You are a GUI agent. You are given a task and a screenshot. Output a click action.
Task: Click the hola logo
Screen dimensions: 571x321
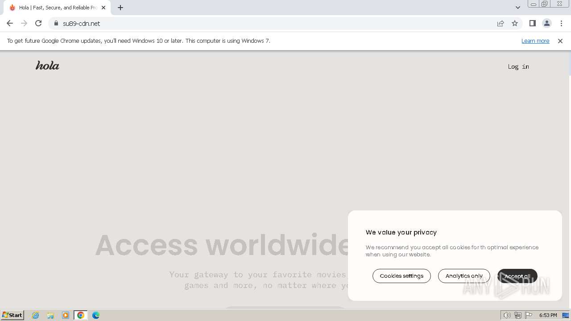[x=47, y=66]
